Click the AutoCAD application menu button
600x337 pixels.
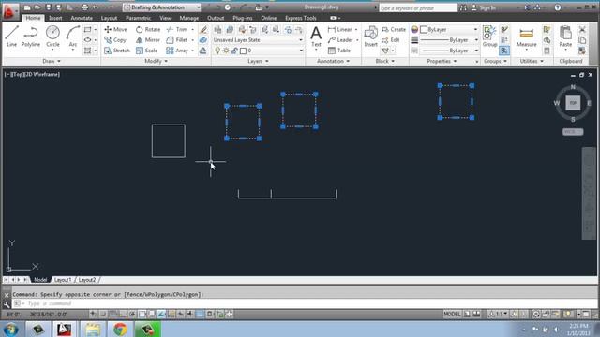(x=9, y=11)
